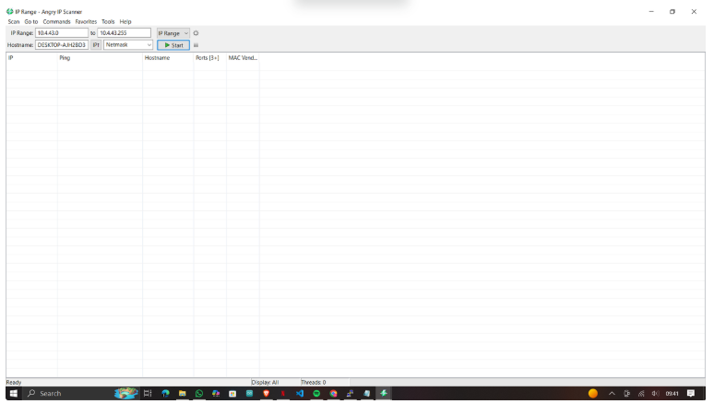Sort by the Ports [3+] column header

(x=209, y=58)
